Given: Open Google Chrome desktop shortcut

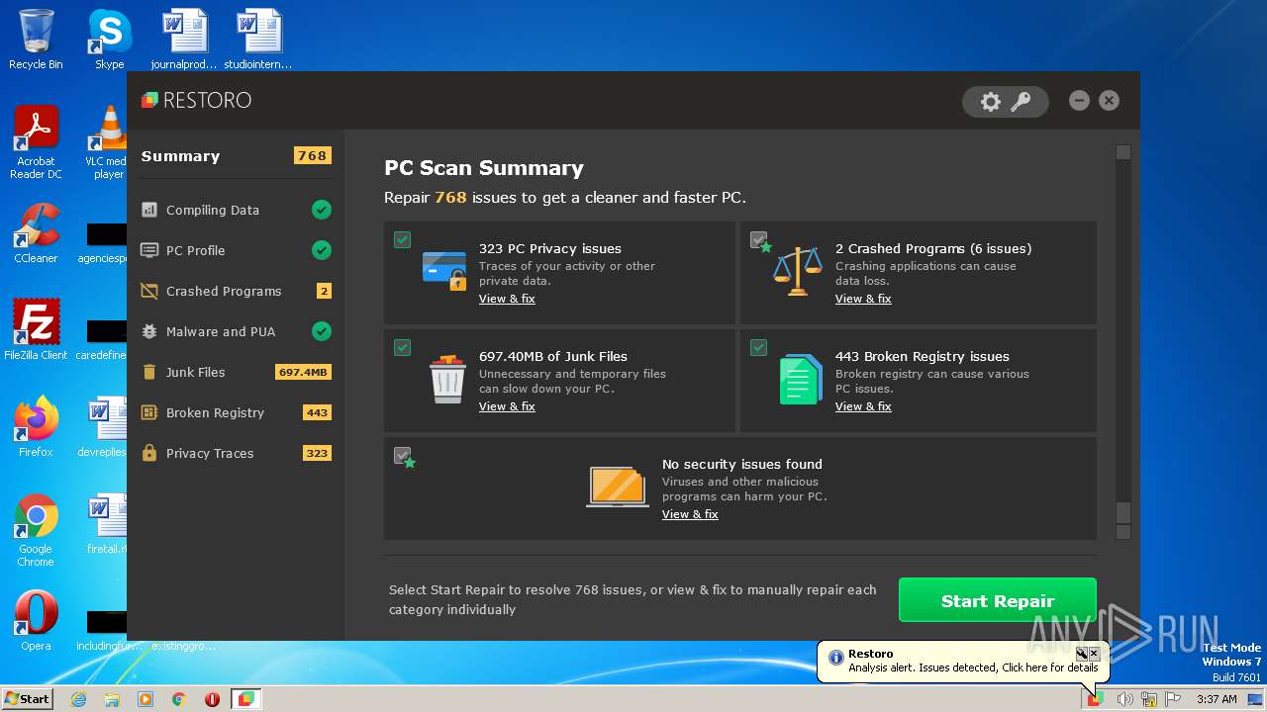Looking at the screenshot, I should click(x=36, y=530).
